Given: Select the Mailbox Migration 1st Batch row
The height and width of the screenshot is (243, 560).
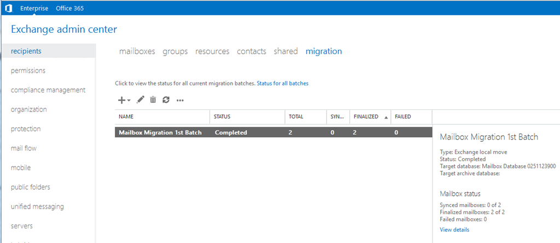Looking at the screenshot, I should [x=273, y=132].
